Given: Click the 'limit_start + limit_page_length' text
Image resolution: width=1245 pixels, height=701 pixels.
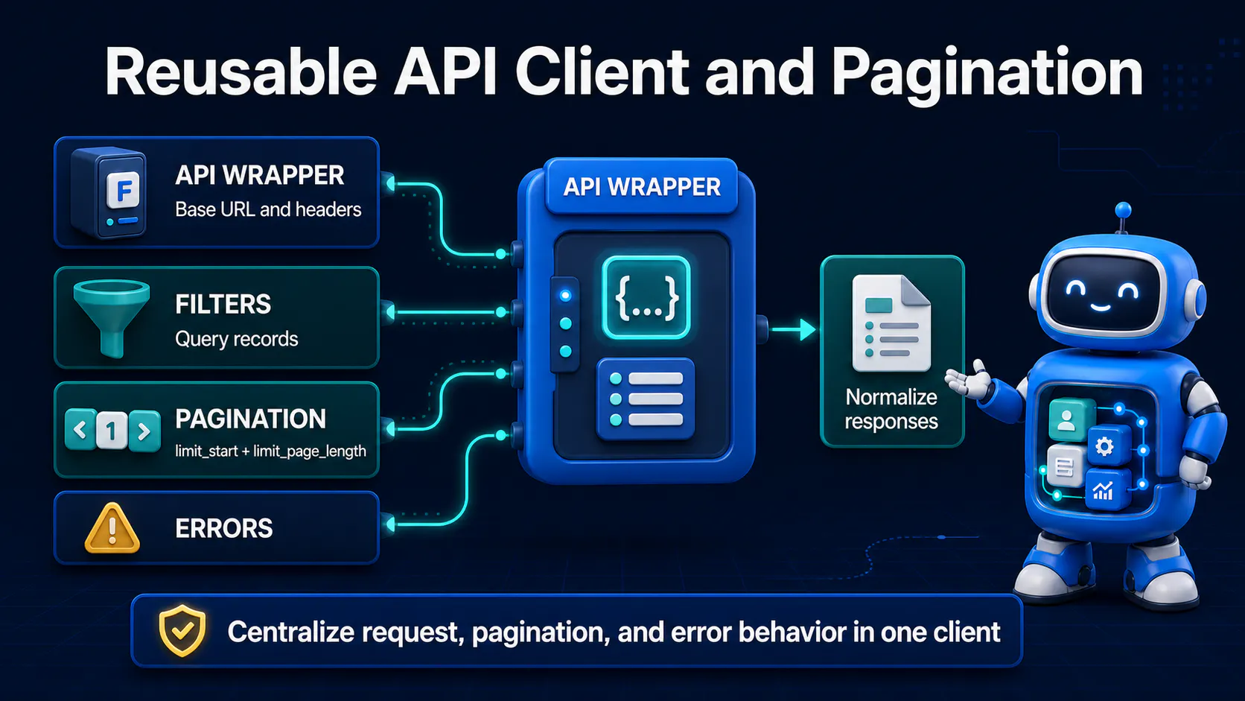Looking at the screenshot, I should (x=270, y=451).
